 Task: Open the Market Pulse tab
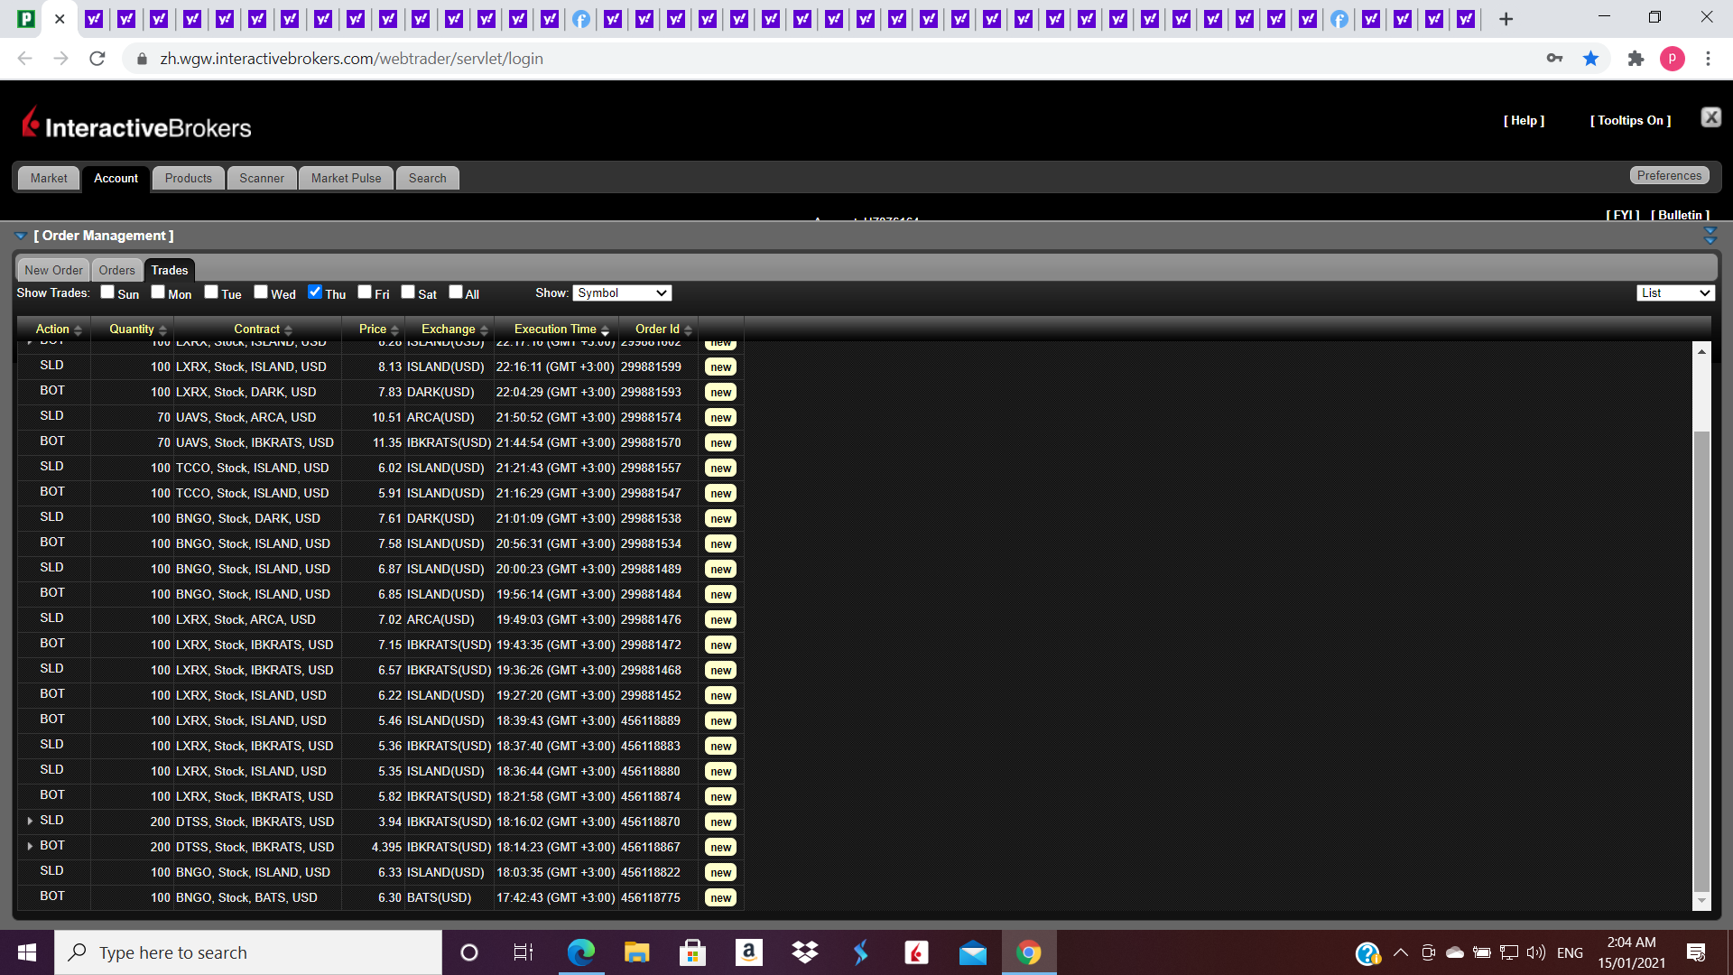[346, 179]
